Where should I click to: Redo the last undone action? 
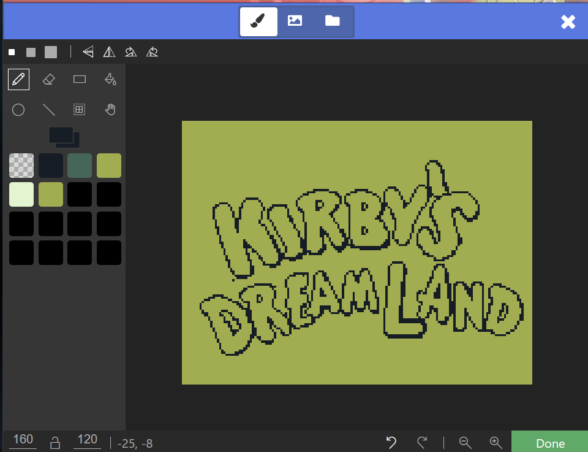[x=422, y=442]
